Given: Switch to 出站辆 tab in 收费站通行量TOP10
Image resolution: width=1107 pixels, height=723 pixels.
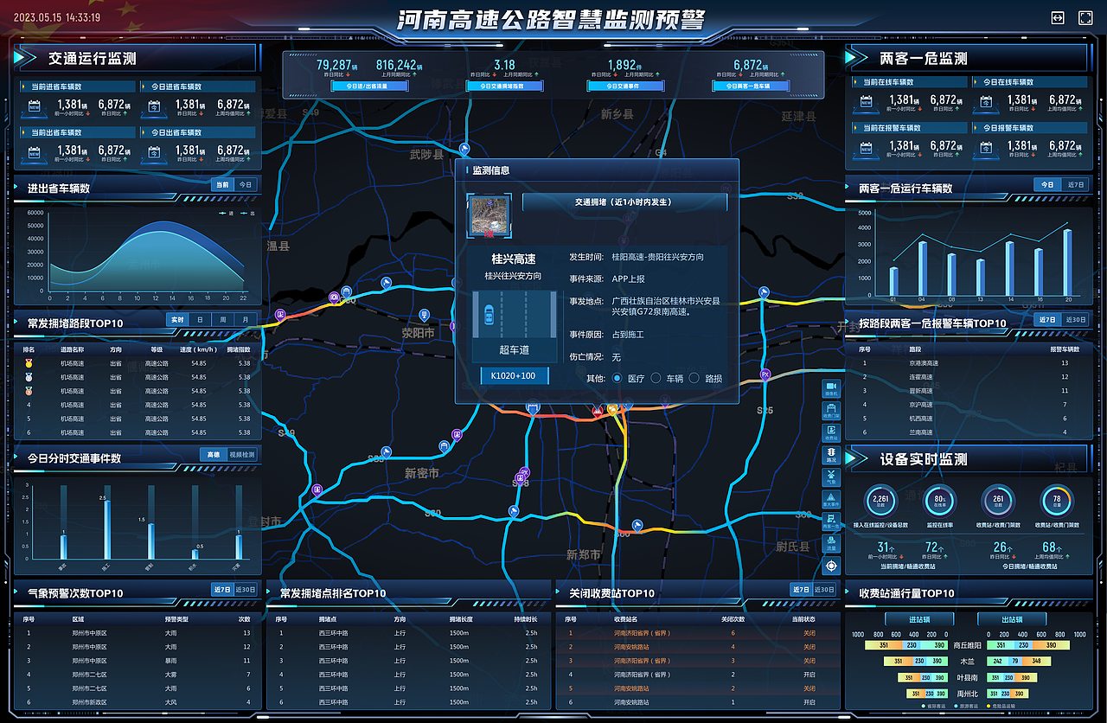Looking at the screenshot, I should point(1011,618).
